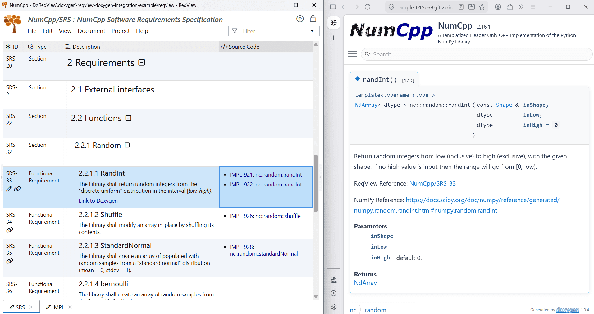Open the Link to Doxygen hyperlink
The image size is (594, 314).
tap(98, 200)
